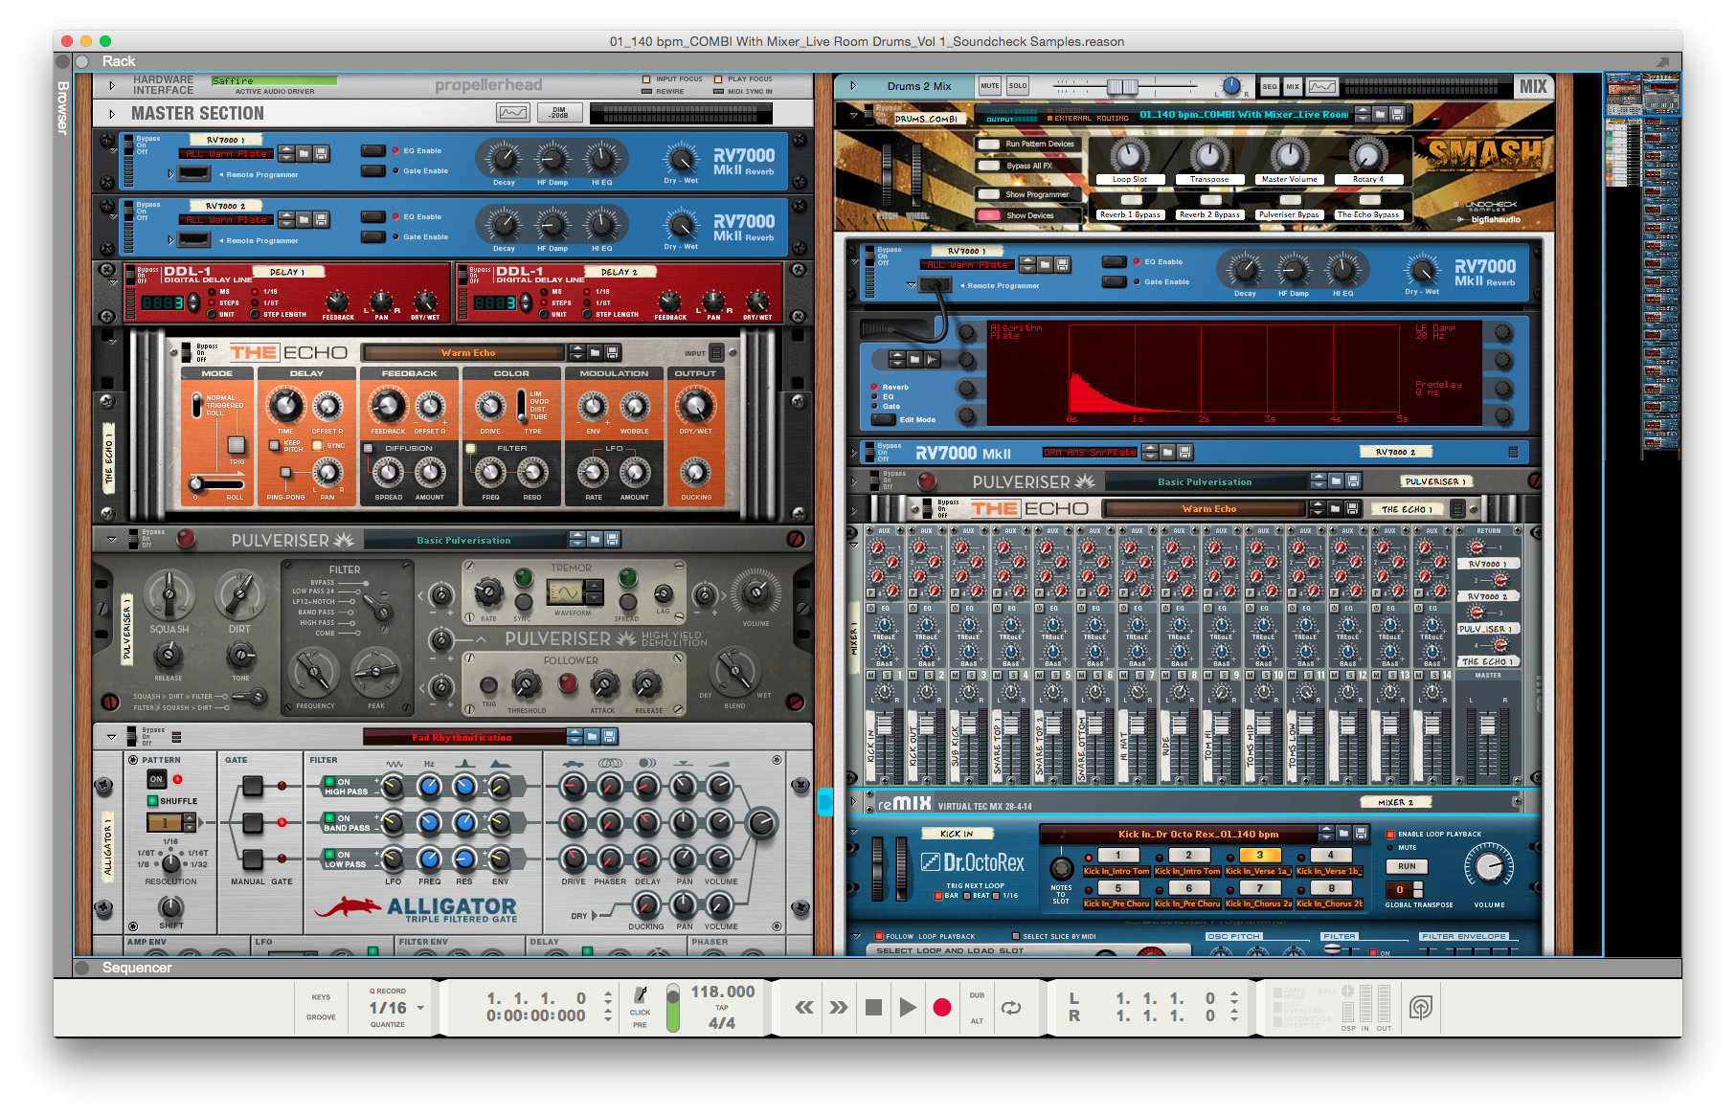Click the Drums 2 Mix level fader
Screen dimensions: 1736x1115
pyautogui.click(x=1122, y=86)
